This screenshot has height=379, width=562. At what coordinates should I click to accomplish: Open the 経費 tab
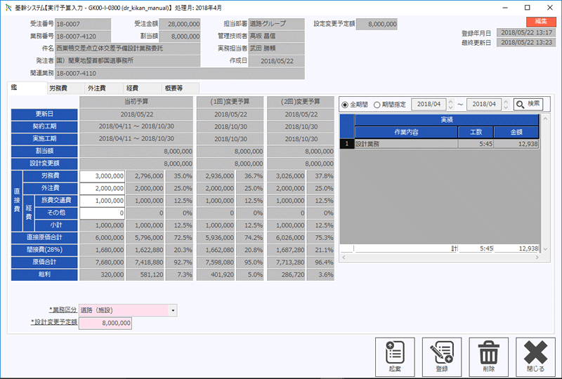tap(132, 88)
